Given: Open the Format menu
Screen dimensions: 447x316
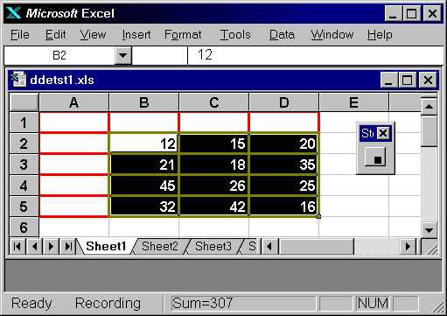Looking at the screenshot, I should tap(183, 35).
